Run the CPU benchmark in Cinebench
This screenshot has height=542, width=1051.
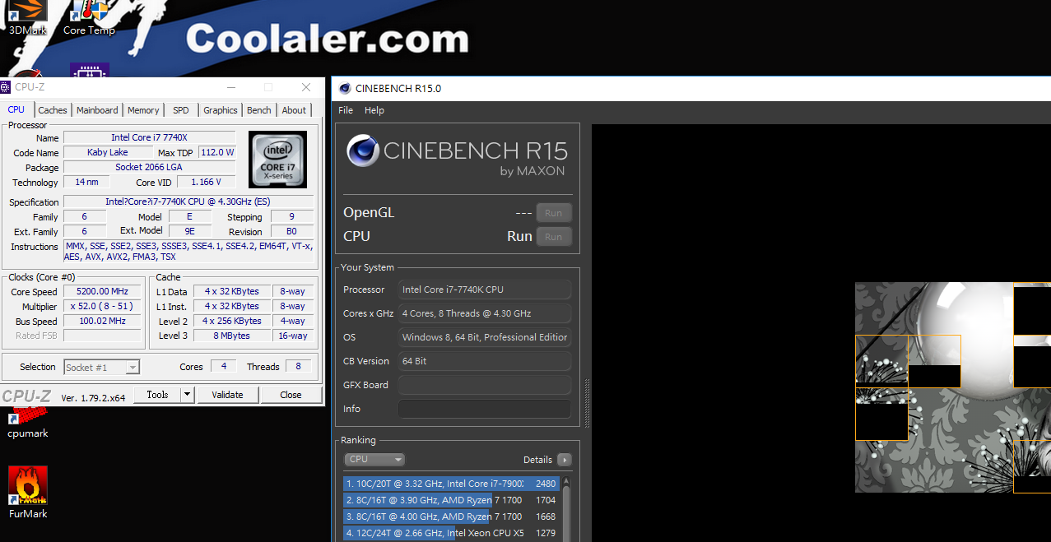point(554,237)
